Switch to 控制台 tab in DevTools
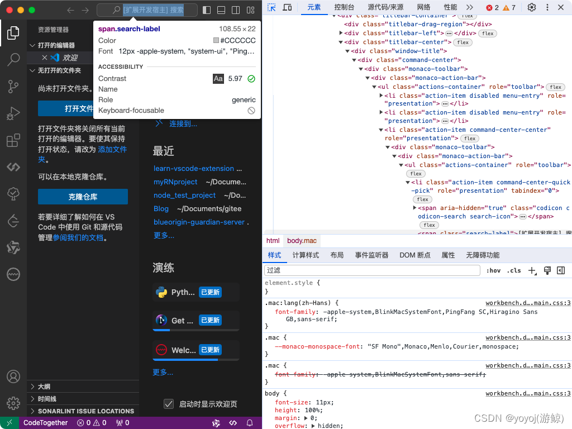Viewport: 572px width, 429px height. (x=344, y=7)
